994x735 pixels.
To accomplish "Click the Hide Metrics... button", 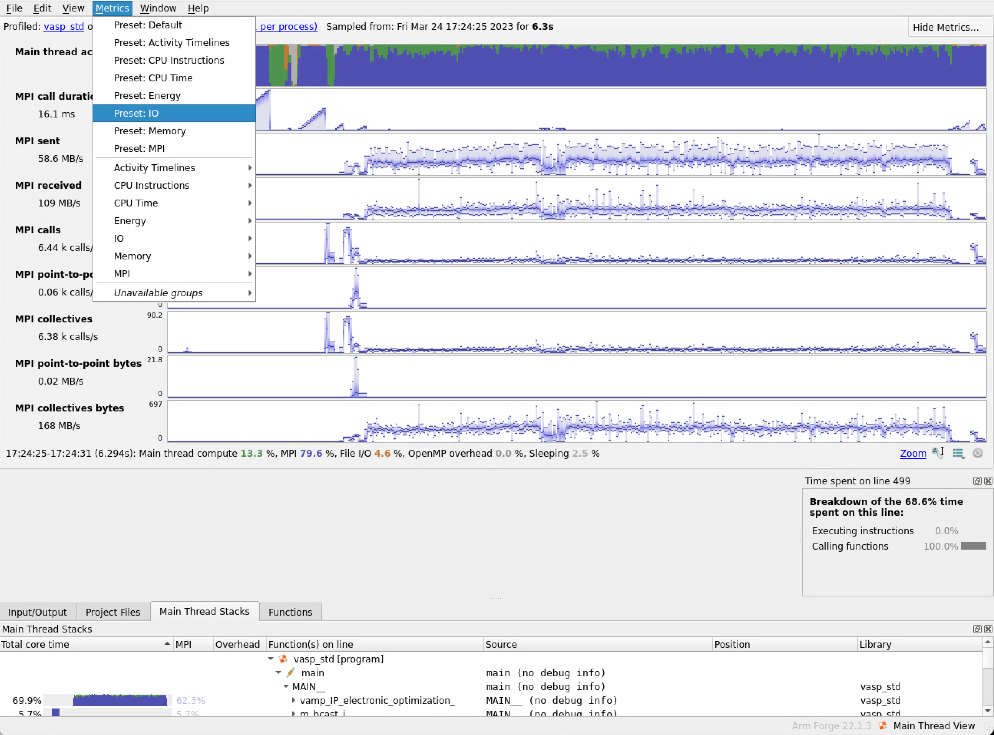I will coord(945,27).
